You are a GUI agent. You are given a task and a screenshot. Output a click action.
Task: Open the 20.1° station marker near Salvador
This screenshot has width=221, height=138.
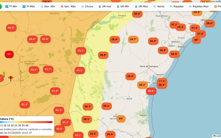pos(143,85)
